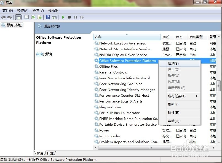Click 自动 startup type of Power service
222x163 pixels.
(193, 130)
